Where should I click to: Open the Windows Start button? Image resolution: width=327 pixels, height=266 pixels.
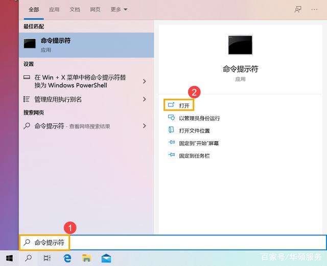point(9,258)
